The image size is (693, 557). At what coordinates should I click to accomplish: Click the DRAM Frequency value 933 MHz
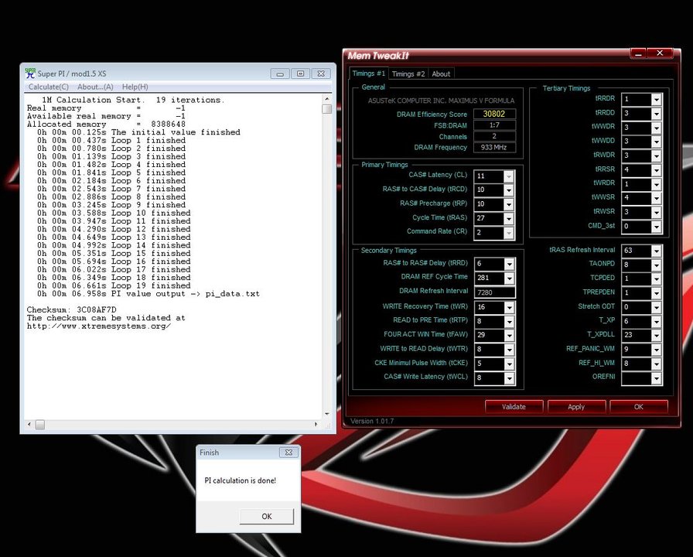[494, 147]
